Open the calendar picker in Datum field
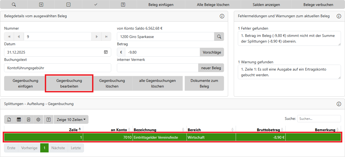The width and height of the screenshot is (345, 157). pos(106,52)
